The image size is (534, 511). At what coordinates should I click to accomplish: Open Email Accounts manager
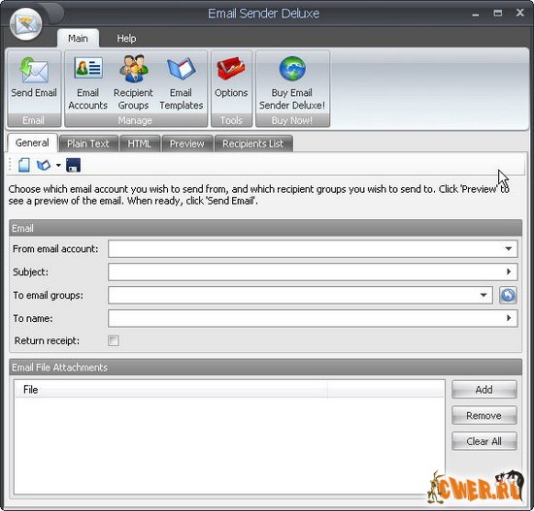[x=87, y=69]
